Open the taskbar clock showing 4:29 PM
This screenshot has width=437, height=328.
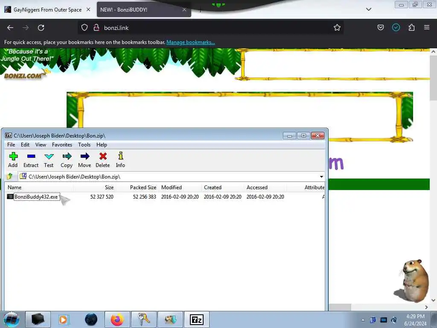[415, 320]
